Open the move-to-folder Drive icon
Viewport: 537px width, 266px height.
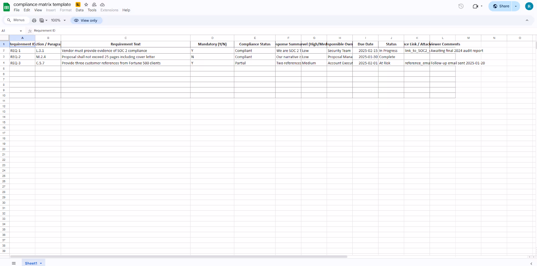[x=94, y=4]
